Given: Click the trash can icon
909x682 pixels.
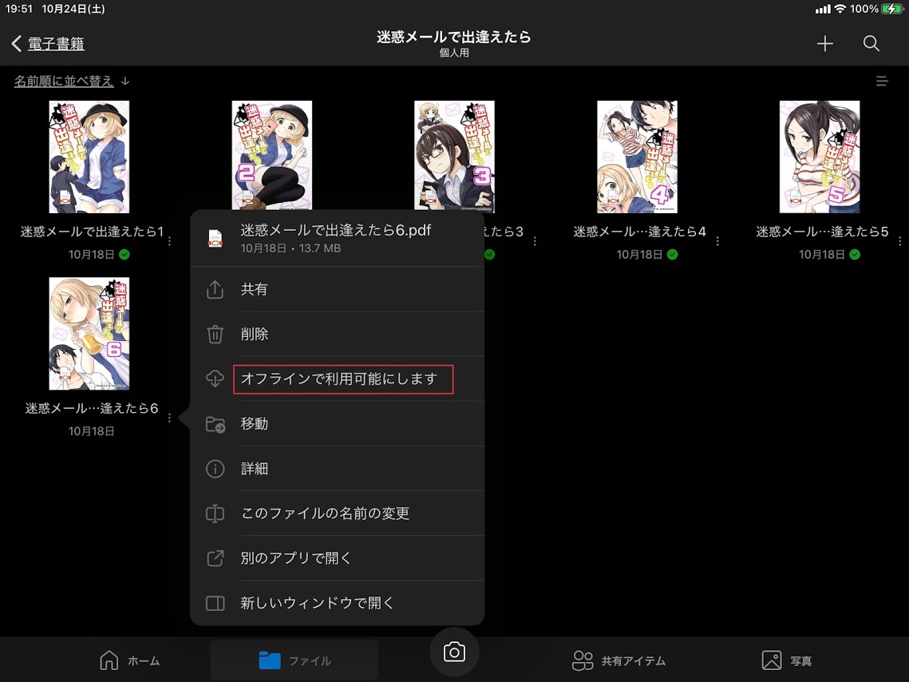Looking at the screenshot, I should click(215, 335).
